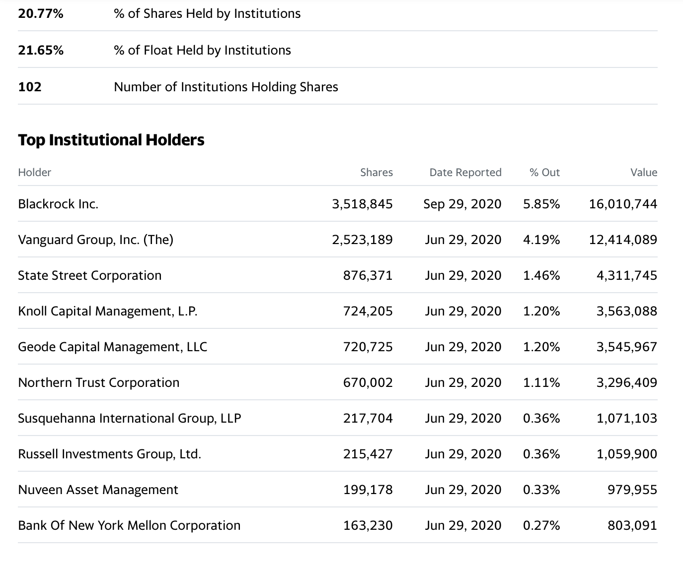Click Geode Capital Management, LLC entry
Viewport: 683px width, 564px height.
[113, 347]
